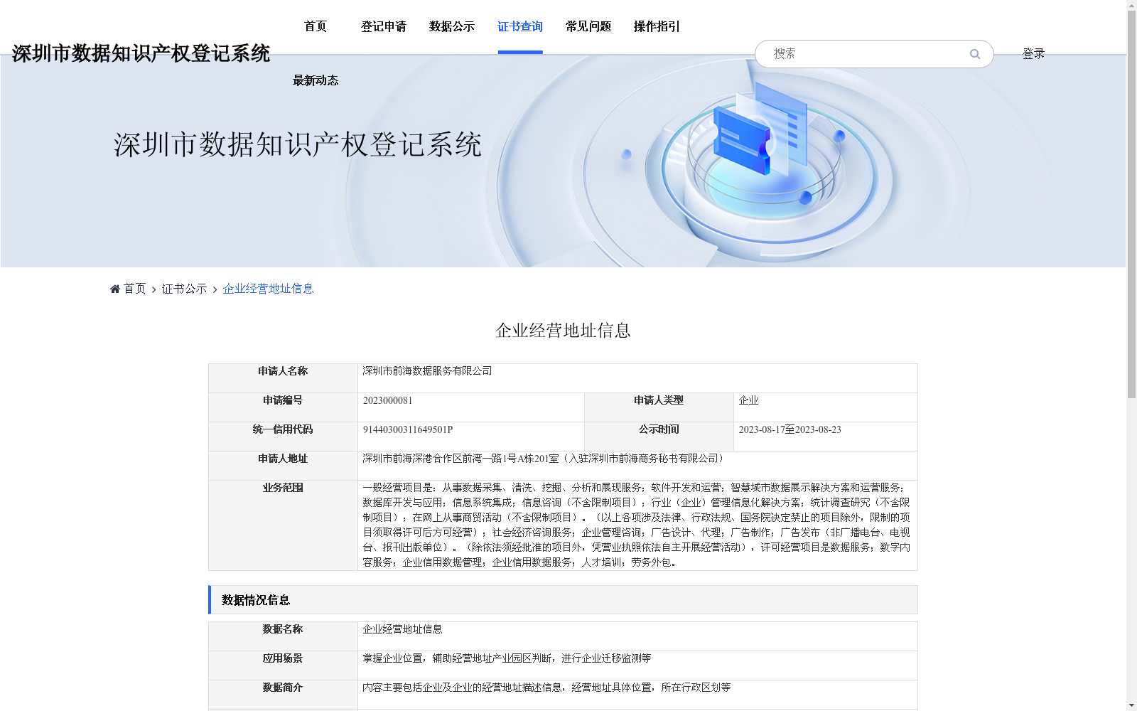Click the applicant address value text

(544, 459)
